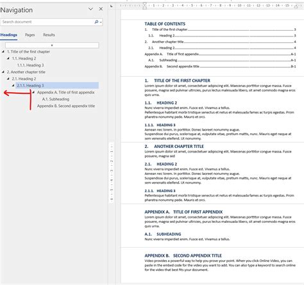Viewport: 304px width, 285px height.
Task: Open the search options dropdown arrow
Action: tap(101, 22)
